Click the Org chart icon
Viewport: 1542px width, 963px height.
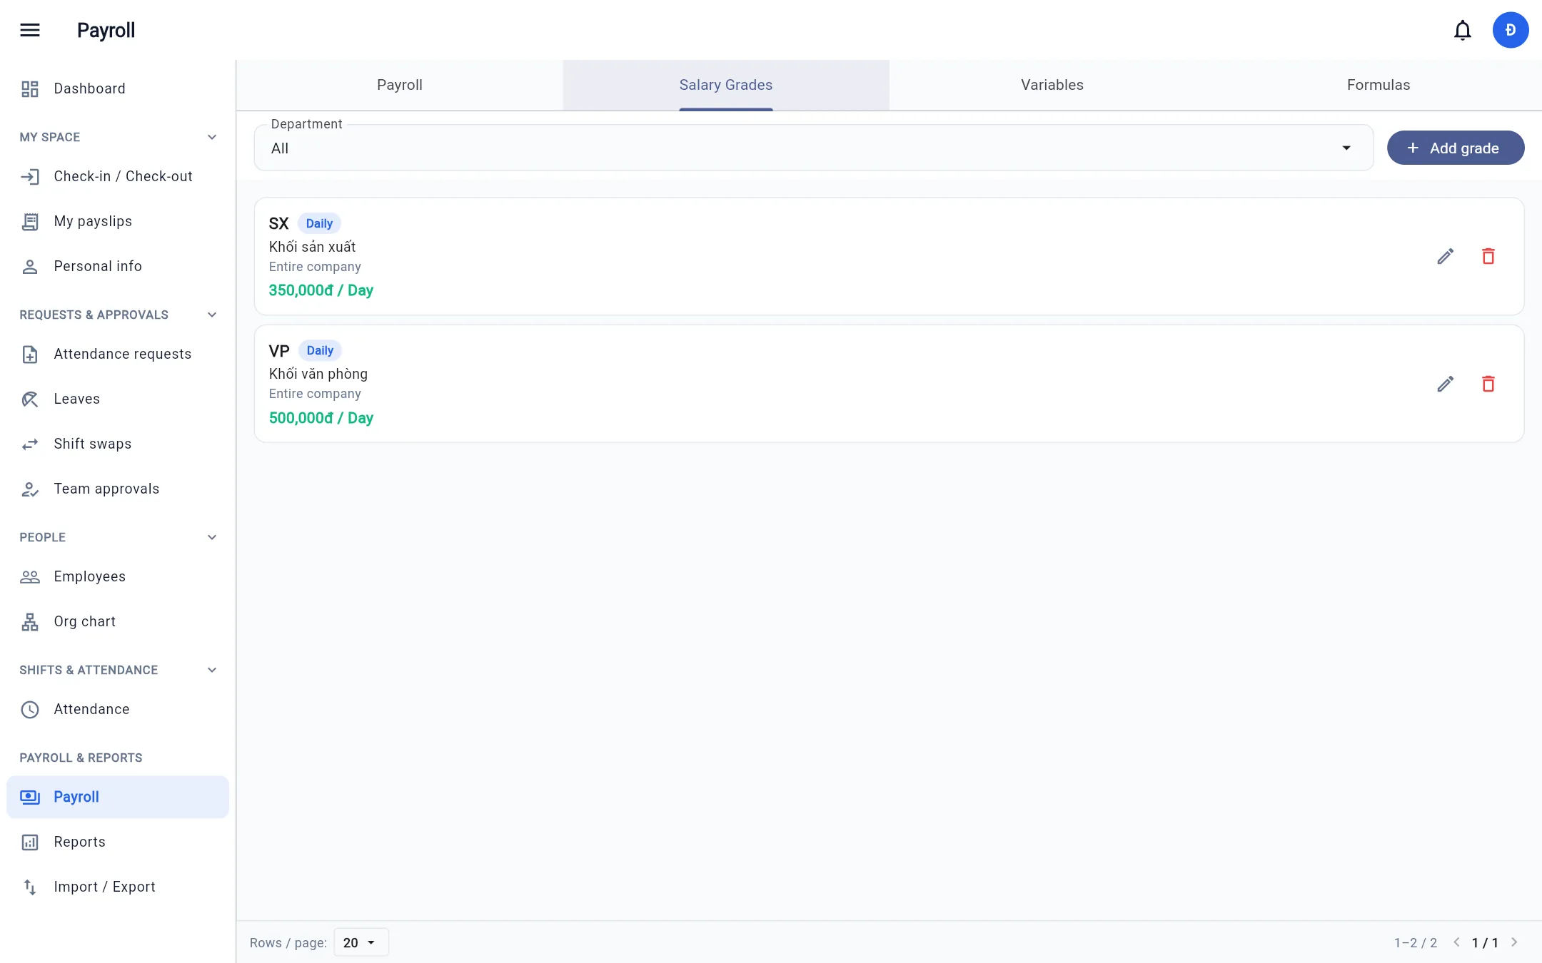pos(30,621)
